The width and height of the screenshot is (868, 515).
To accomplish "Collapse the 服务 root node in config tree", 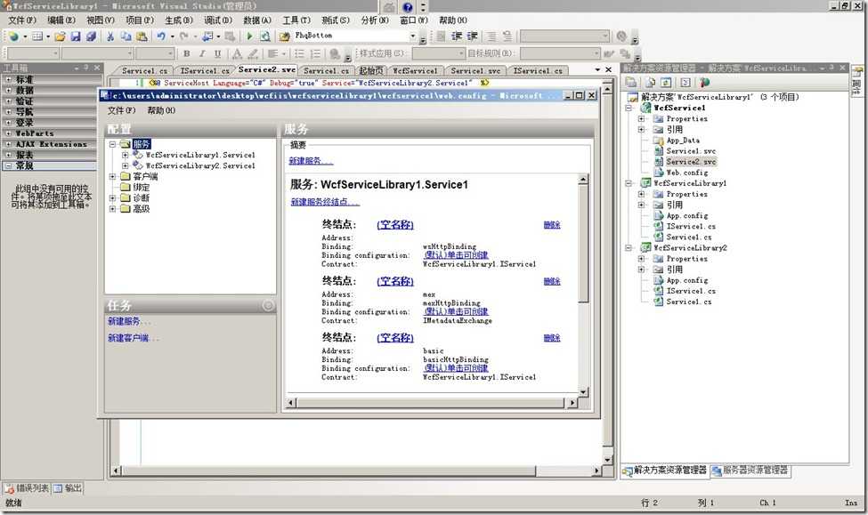I will (x=112, y=144).
